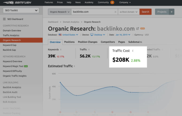This screenshot has width=182, height=116.
Task: Switch to the Pages tab
Action: click(x=122, y=42)
